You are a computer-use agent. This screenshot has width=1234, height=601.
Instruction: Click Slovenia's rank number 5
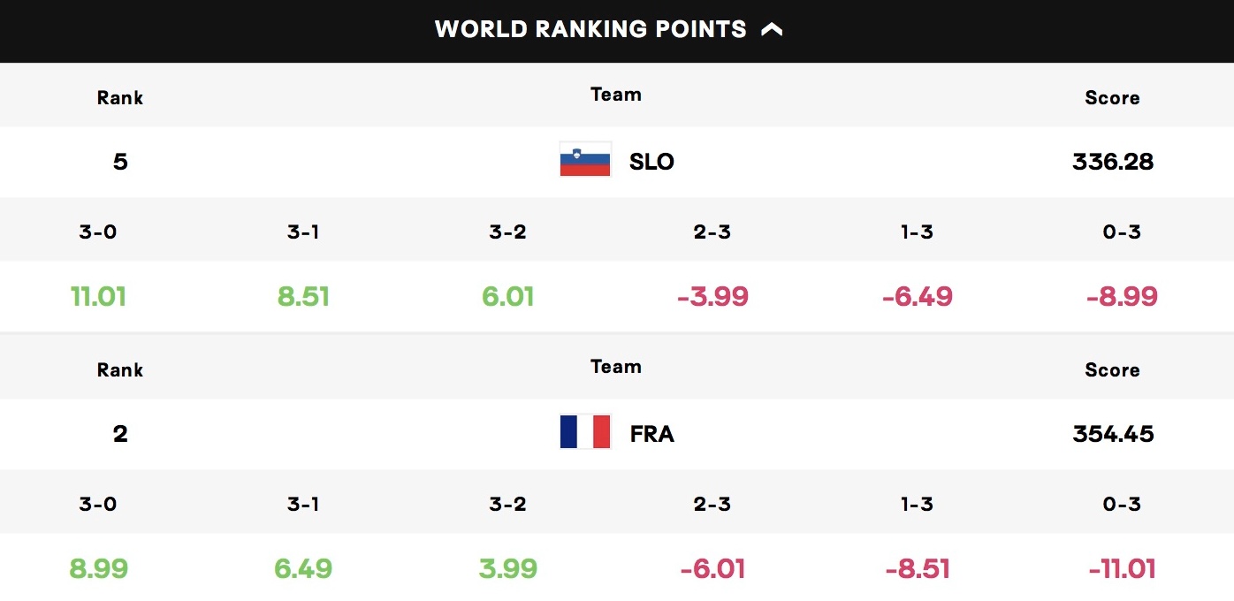tap(120, 162)
